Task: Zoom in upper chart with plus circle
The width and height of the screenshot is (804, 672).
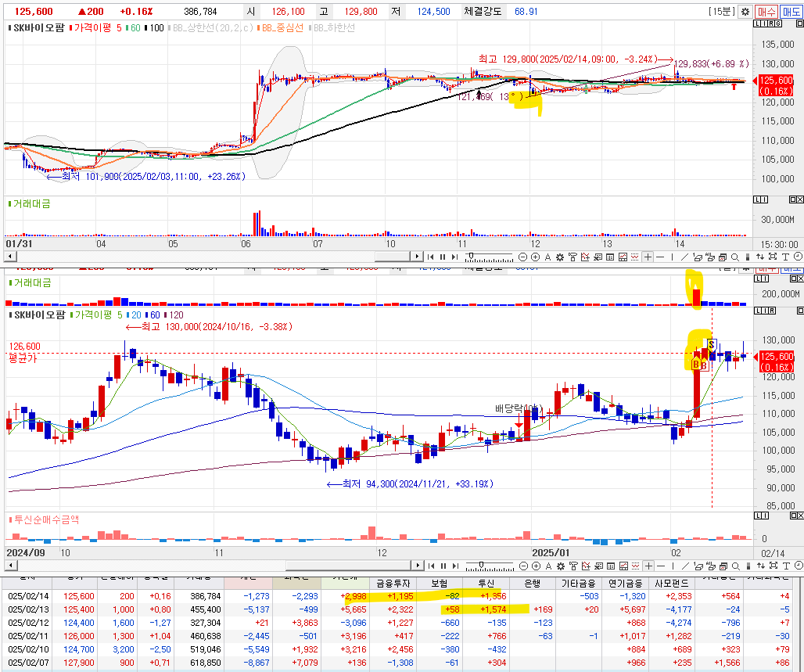Action: pos(535,257)
